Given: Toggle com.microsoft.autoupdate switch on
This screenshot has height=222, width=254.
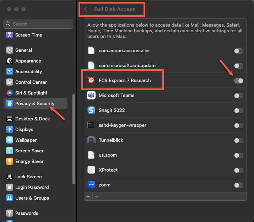Looking at the screenshot, I should click(x=239, y=66).
